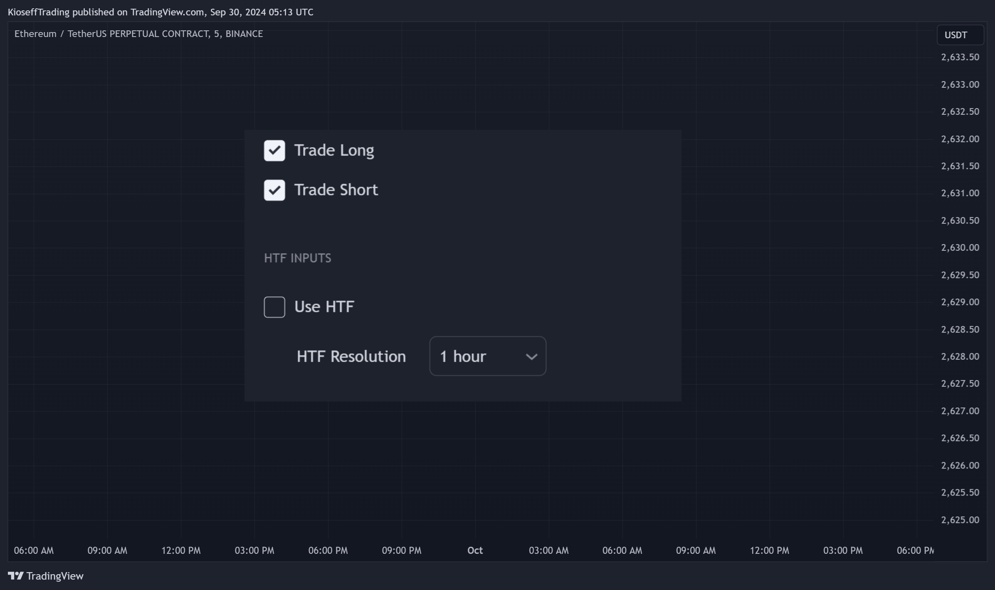
Task: Click the 2,630.00 price label
Action: (960, 247)
